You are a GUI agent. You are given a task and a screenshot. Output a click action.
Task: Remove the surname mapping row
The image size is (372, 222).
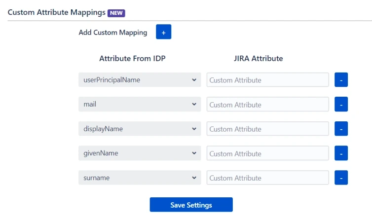pyautogui.click(x=341, y=178)
